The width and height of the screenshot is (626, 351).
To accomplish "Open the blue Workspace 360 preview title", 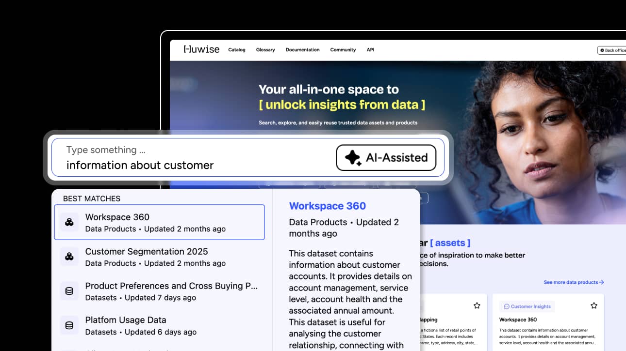I will pos(327,206).
